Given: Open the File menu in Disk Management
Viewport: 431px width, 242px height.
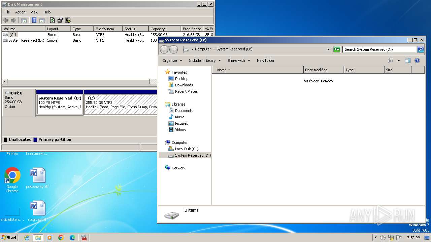Looking at the screenshot, I should point(7,12).
